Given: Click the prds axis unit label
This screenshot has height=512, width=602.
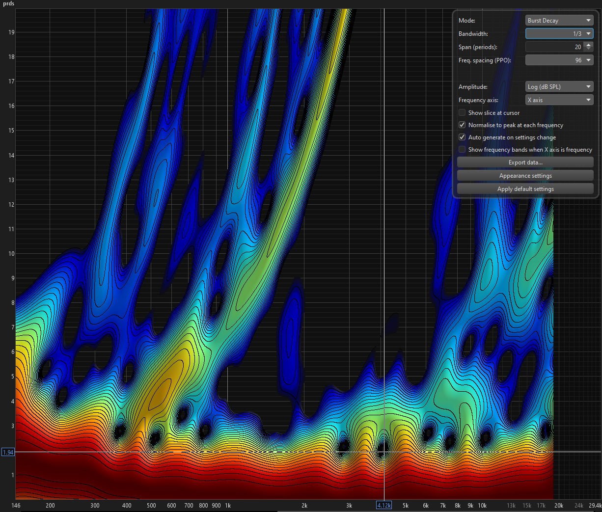Looking at the screenshot, I should tap(8, 4).
